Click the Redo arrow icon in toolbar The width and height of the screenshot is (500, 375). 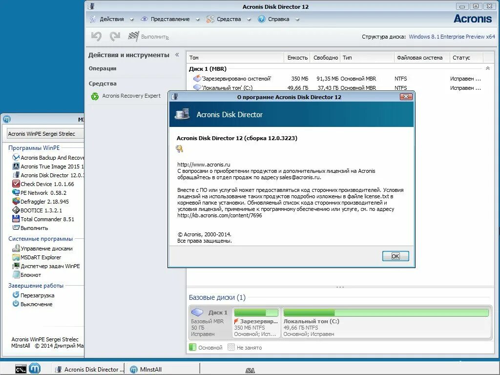pos(115,36)
